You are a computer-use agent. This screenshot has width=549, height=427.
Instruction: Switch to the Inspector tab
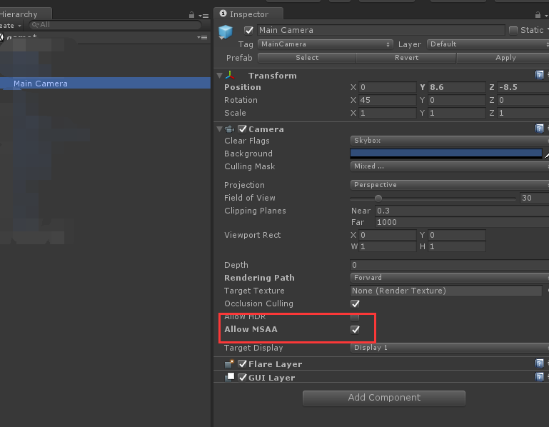(248, 14)
